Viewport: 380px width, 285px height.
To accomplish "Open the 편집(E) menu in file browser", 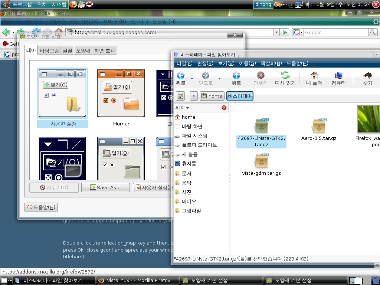I will [x=205, y=63].
